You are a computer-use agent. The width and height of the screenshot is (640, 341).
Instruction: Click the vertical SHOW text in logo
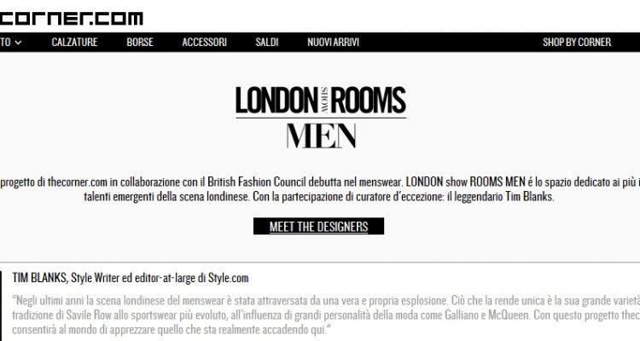[325, 101]
